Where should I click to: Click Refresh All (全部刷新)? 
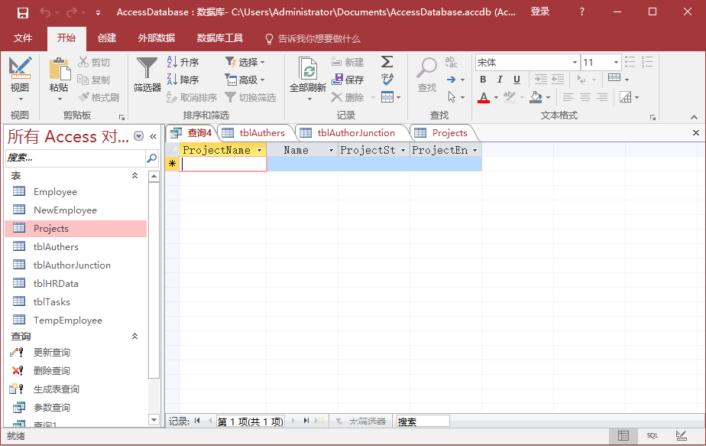310,73
